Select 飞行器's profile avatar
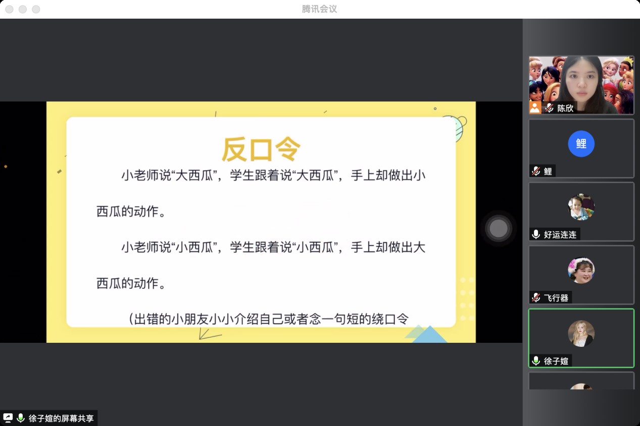The width and height of the screenshot is (640, 426). click(581, 271)
